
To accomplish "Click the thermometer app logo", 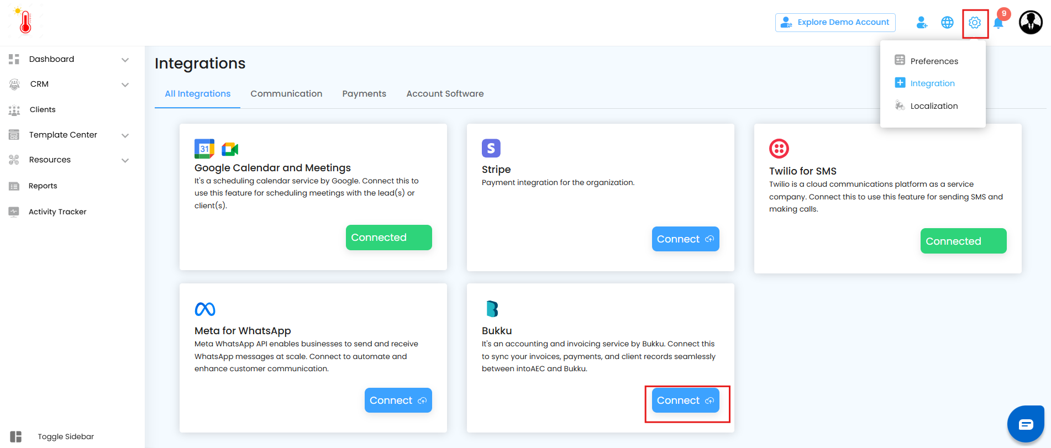I will tap(25, 22).
